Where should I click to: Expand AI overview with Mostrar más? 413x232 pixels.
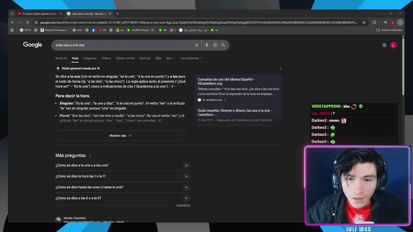pyautogui.click(x=121, y=136)
